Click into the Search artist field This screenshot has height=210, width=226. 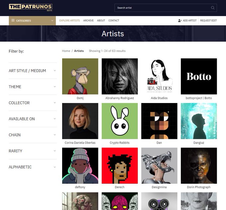click(166, 8)
